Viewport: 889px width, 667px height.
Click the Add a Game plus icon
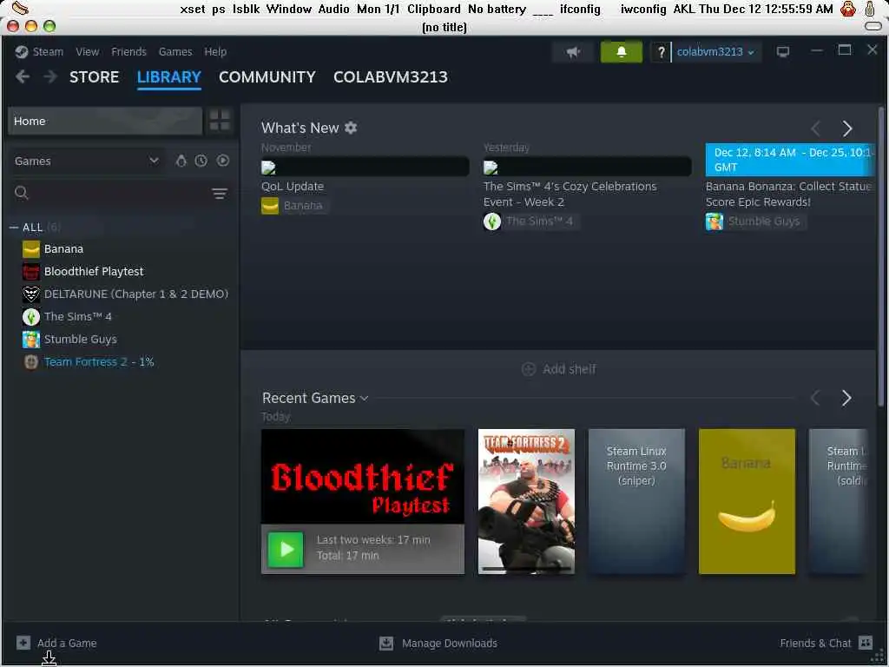tap(23, 643)
